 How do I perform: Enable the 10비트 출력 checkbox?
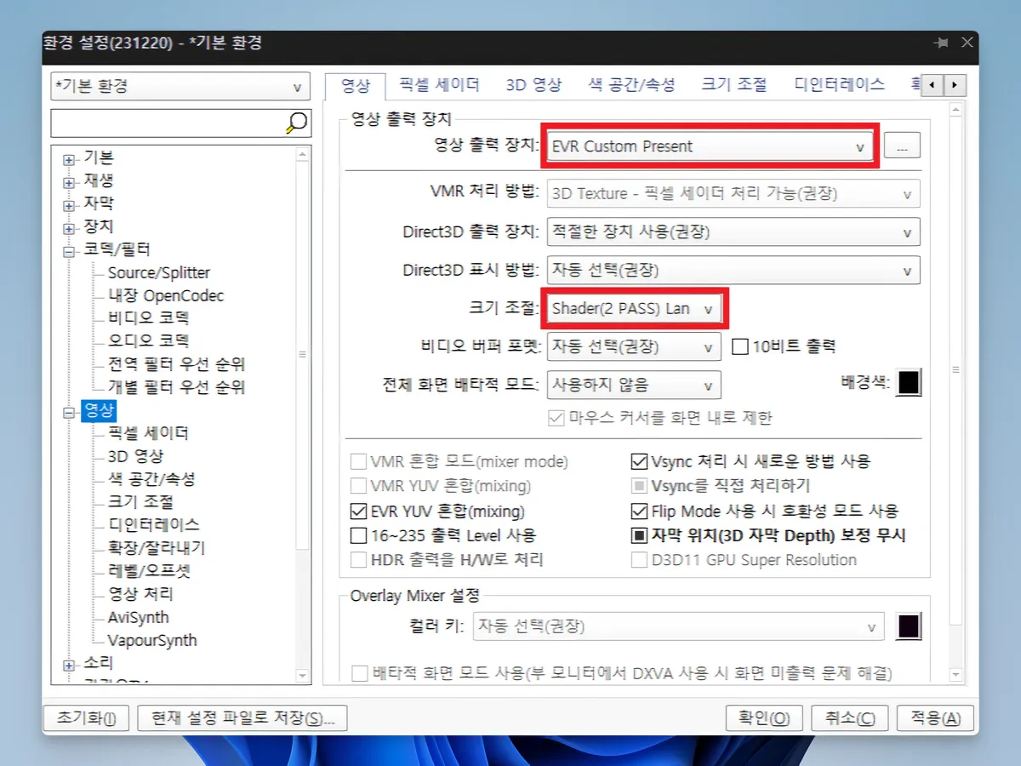click(x=739, y=346)
